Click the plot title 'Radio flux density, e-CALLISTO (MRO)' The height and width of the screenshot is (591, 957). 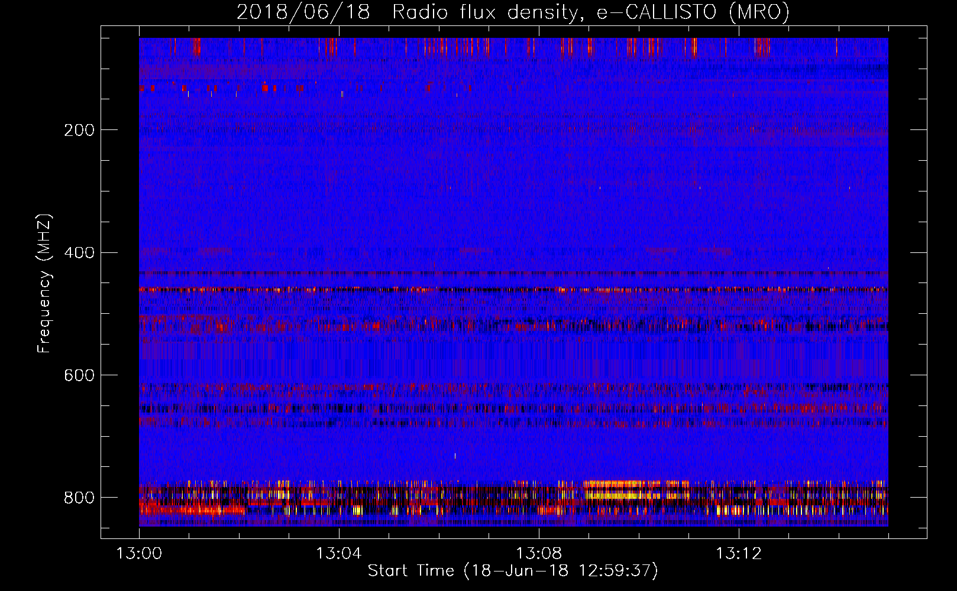(591, 12)
